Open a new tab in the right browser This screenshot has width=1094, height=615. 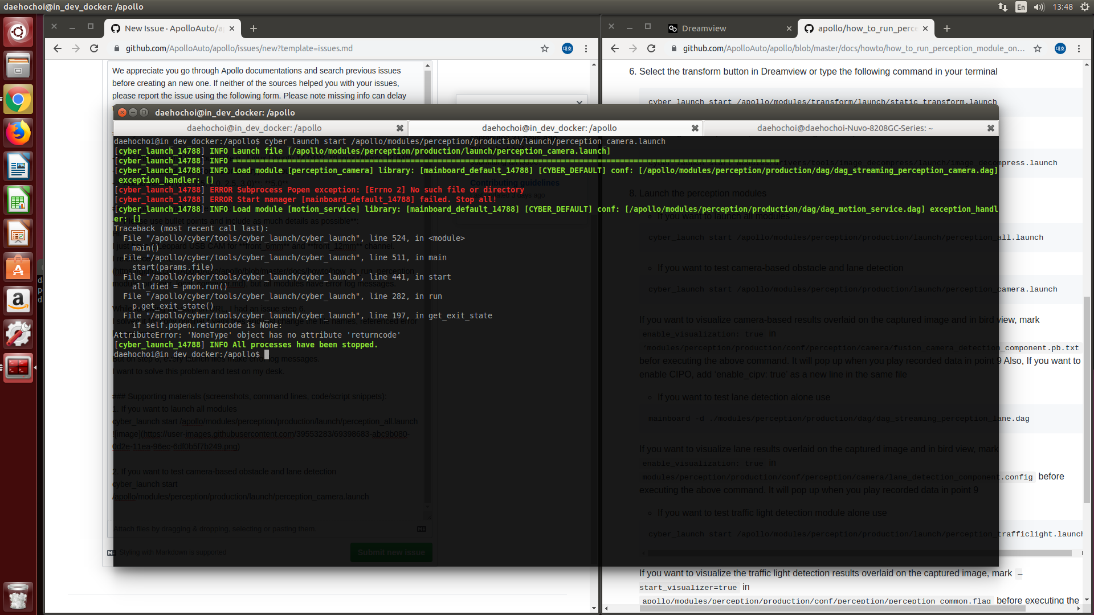(x=946, y=28)
